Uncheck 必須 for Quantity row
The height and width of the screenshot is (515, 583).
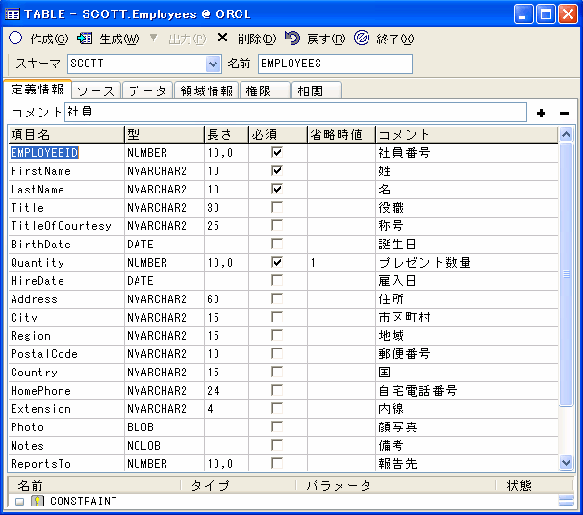[x=277, y=263]
